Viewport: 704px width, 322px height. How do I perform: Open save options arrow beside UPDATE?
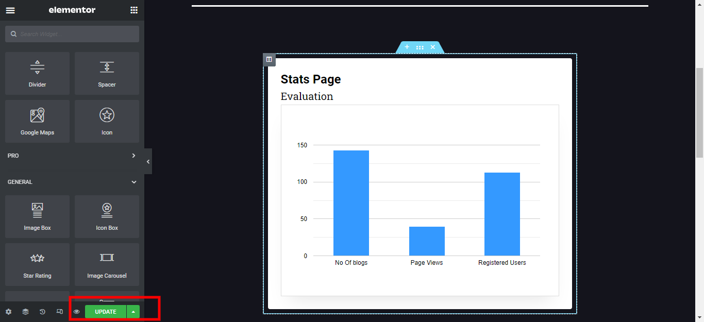(x=133, y=312)
